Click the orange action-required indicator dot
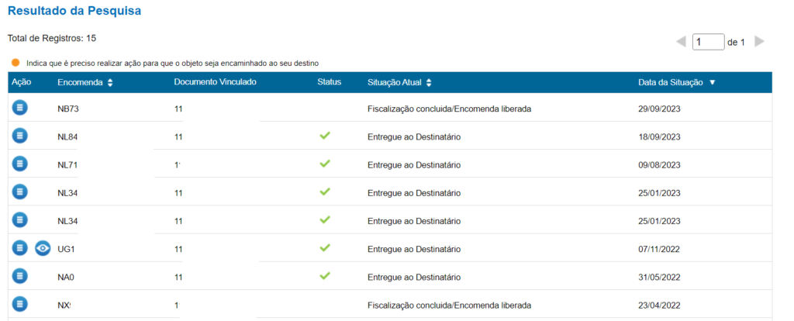Screen dimensions: 794x321 pyautogui.click(x=16, y=63)
